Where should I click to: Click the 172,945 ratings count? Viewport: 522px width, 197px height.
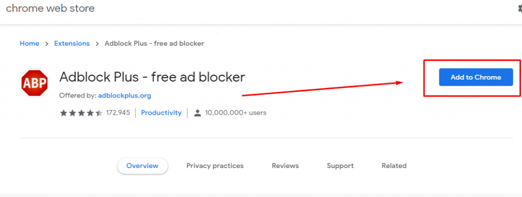coord(118,113)
